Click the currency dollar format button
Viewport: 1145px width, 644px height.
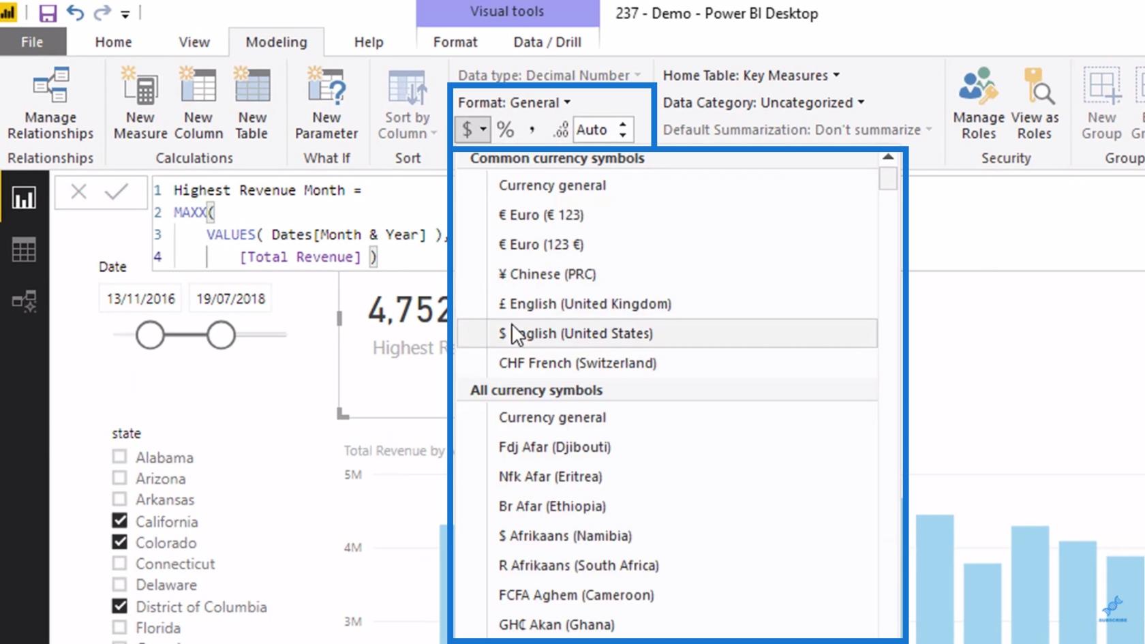(467, 129)
